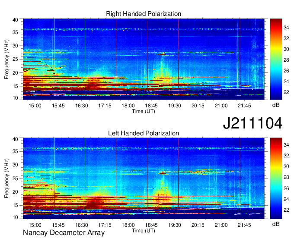
Task: Click the Right Handed Polarization spectrogram image
Action: 144,59
